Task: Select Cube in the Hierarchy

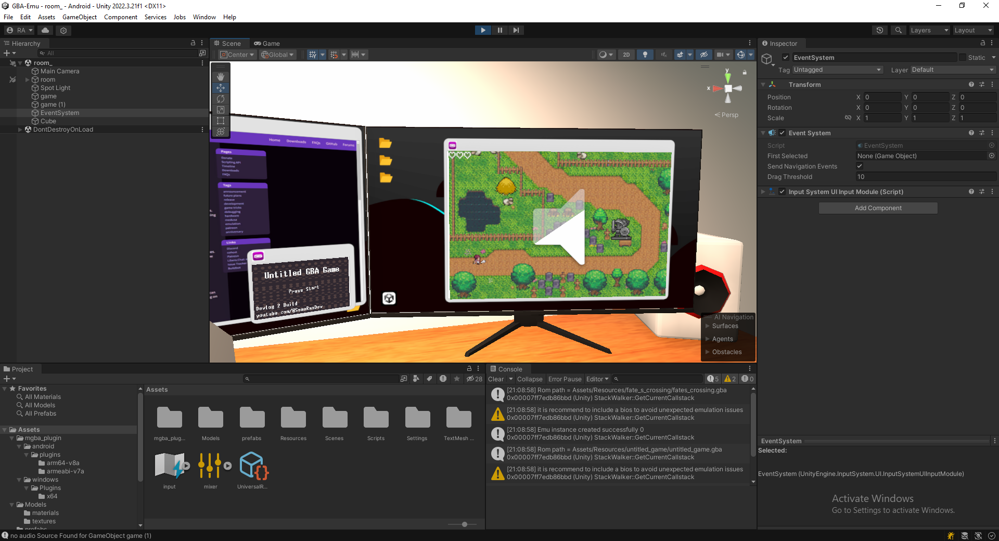Action: 48,121
